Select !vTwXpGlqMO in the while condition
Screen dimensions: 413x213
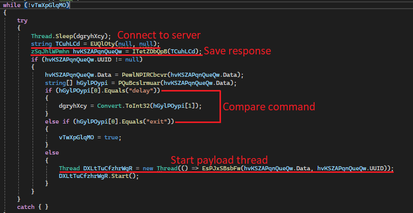(x=46, y=5)
